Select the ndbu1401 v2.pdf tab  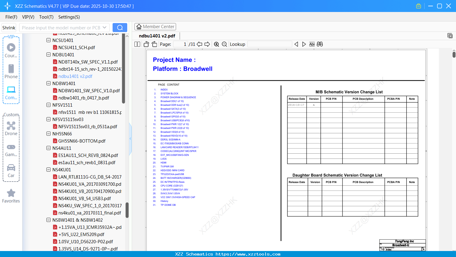click(157, 36)
